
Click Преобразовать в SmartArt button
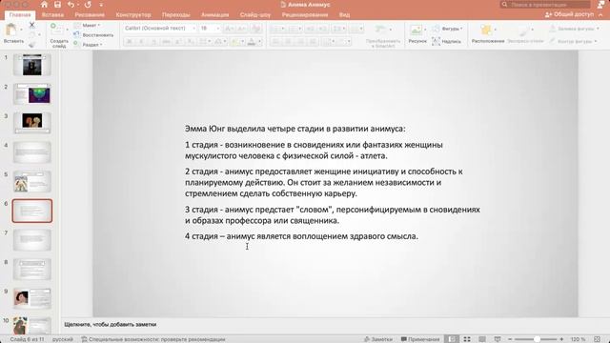click(383, 36)
